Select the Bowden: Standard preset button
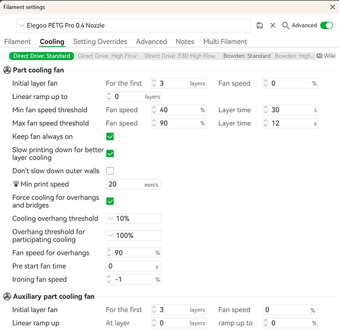Viewport: 339px width, 330px height. pyautogui.click(x=247, y=56)
